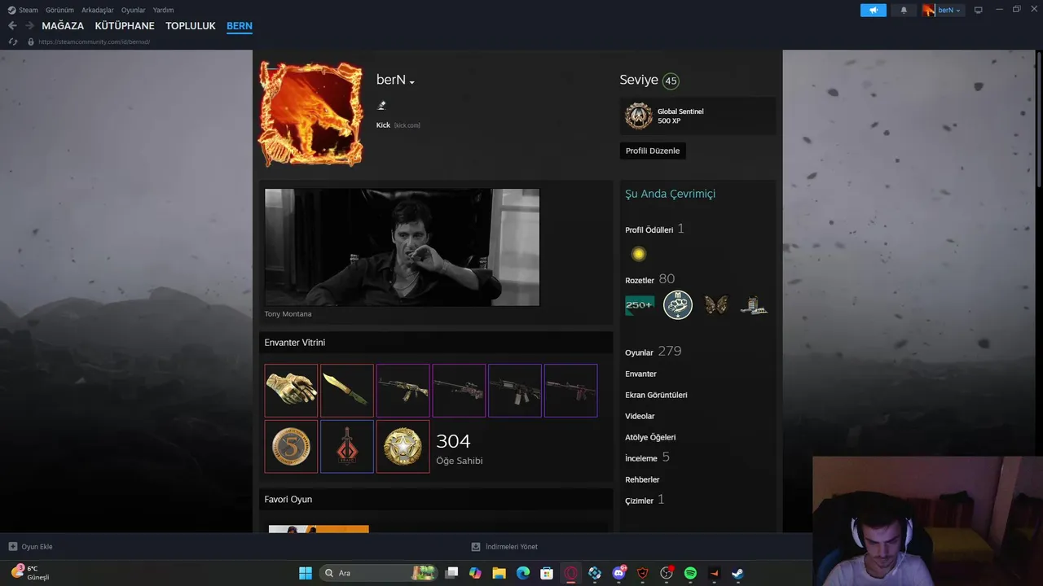The width and height of the screenshot is (1043, 586).
Task: Click the yellow profile award icon
Action: tap(639, 254)
